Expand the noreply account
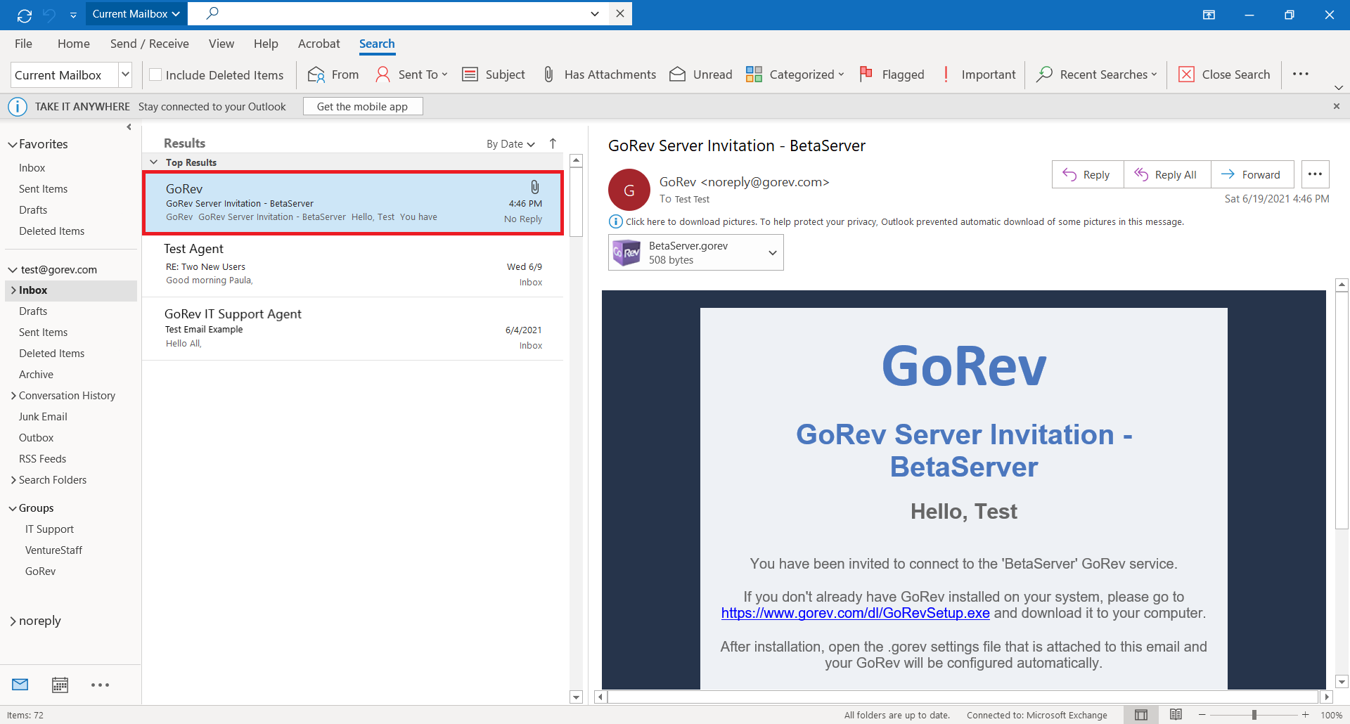 click(x=13, y=621)
